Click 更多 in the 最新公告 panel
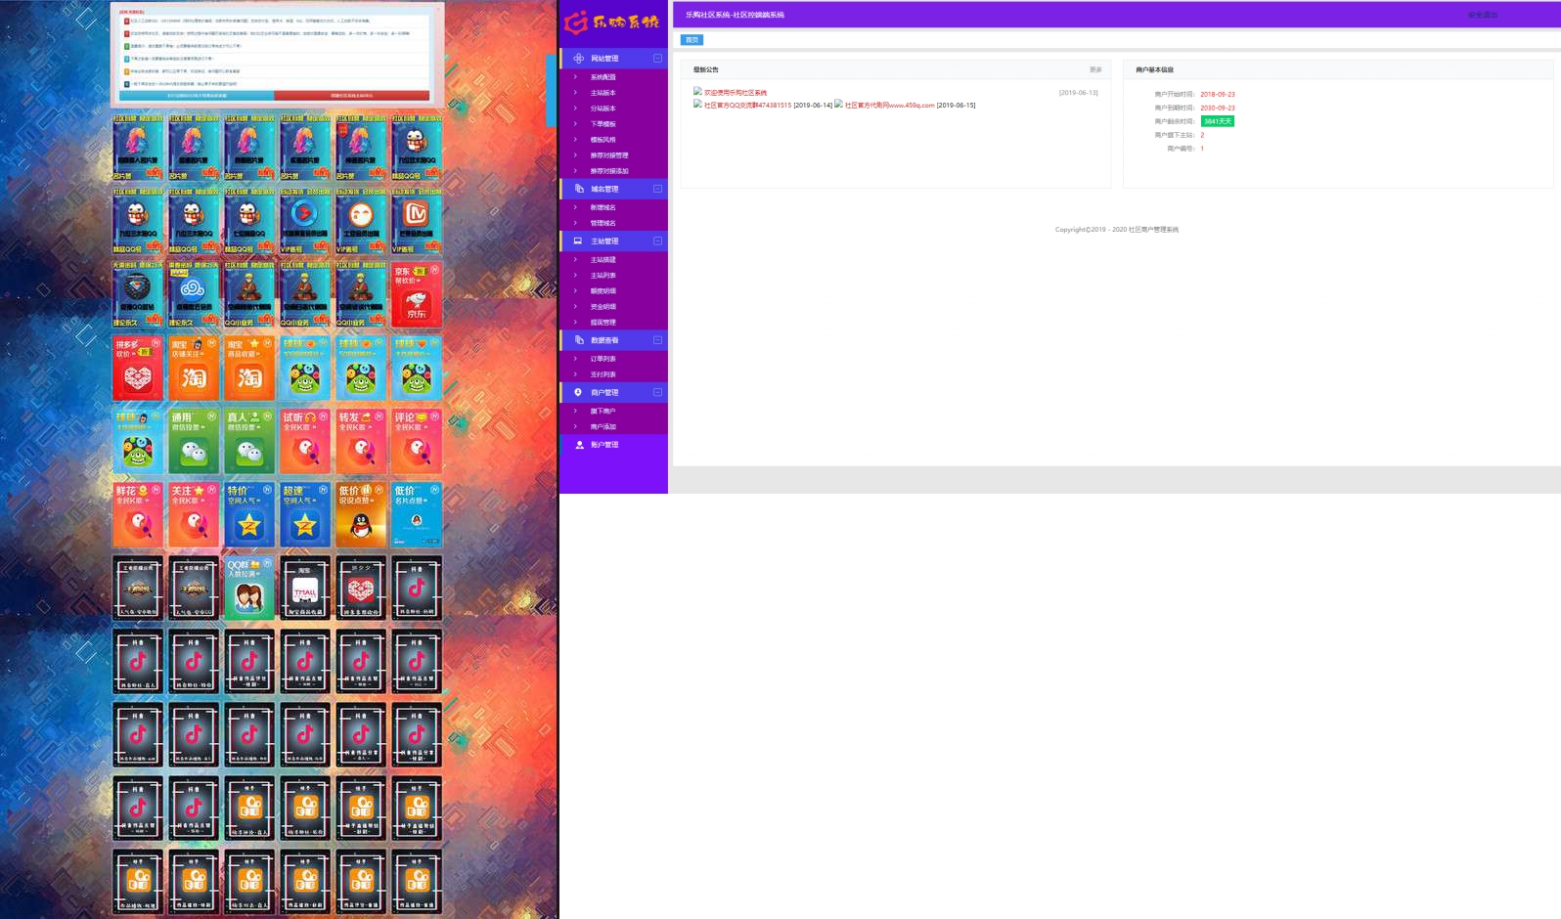 (x=1095, y=70)
